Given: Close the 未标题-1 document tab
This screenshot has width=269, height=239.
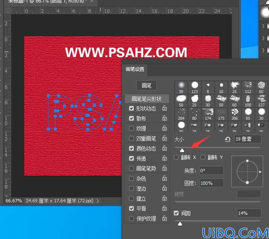Looking at the screenshot, I should [92, 2].
